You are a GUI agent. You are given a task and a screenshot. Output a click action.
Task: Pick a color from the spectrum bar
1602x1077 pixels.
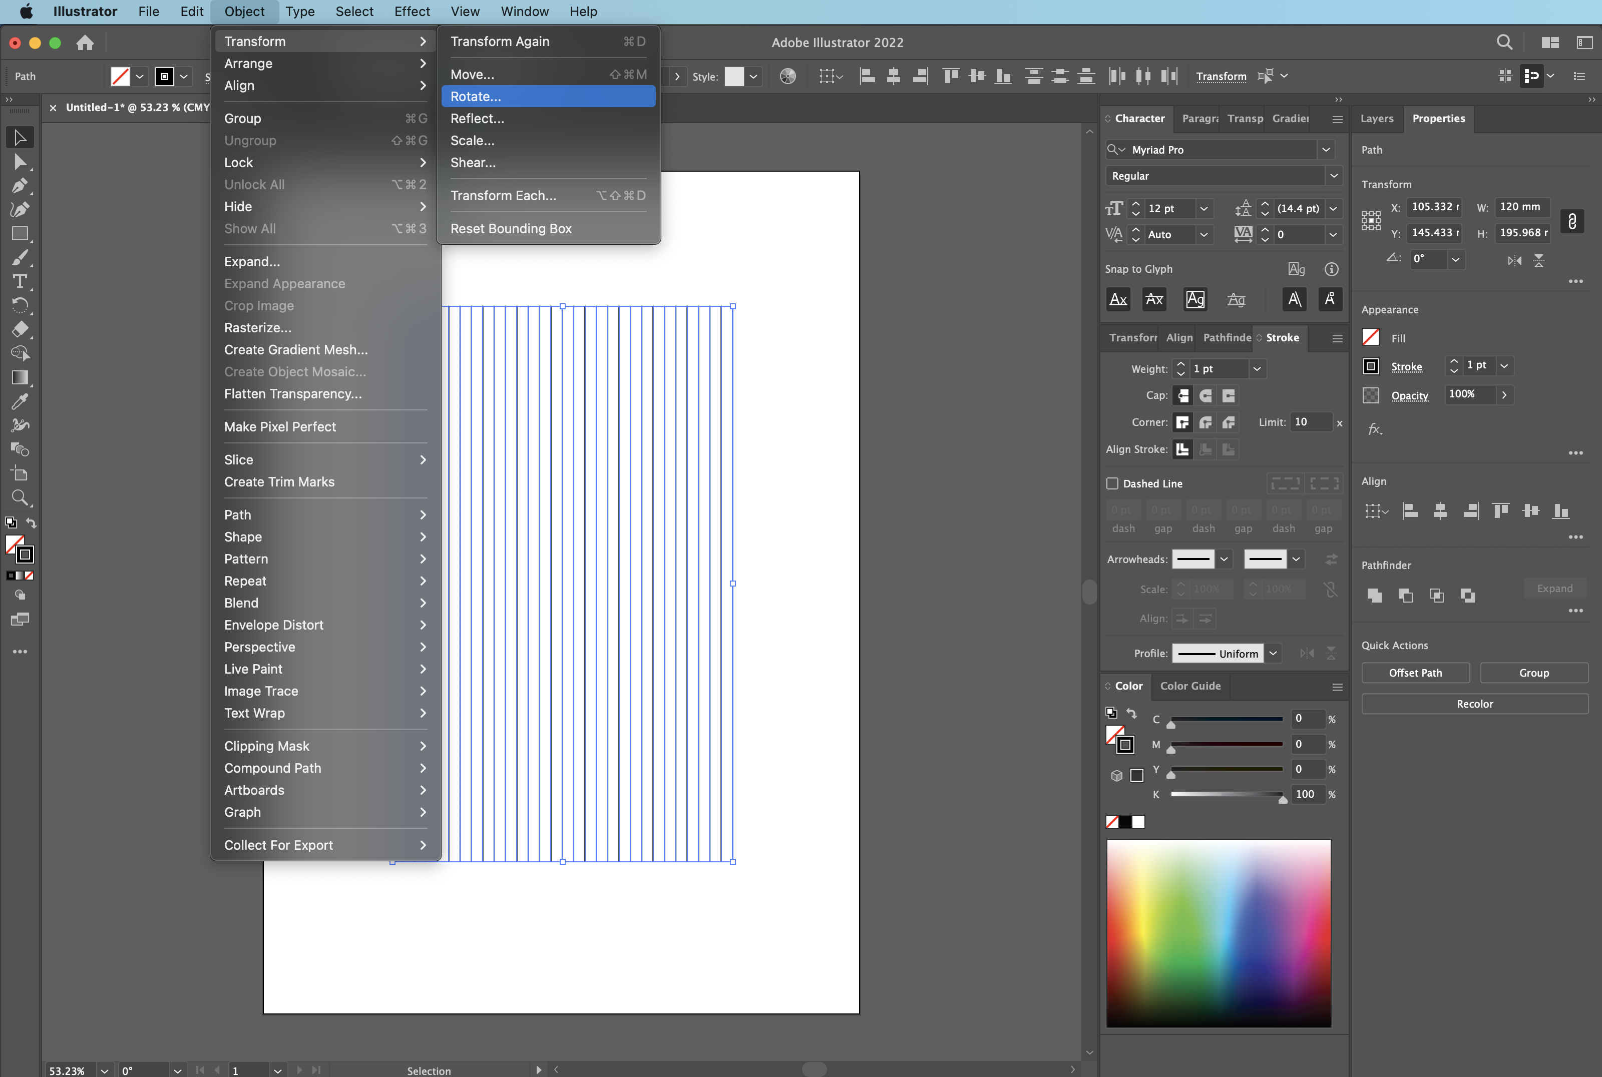click(x=1218, y=933)
